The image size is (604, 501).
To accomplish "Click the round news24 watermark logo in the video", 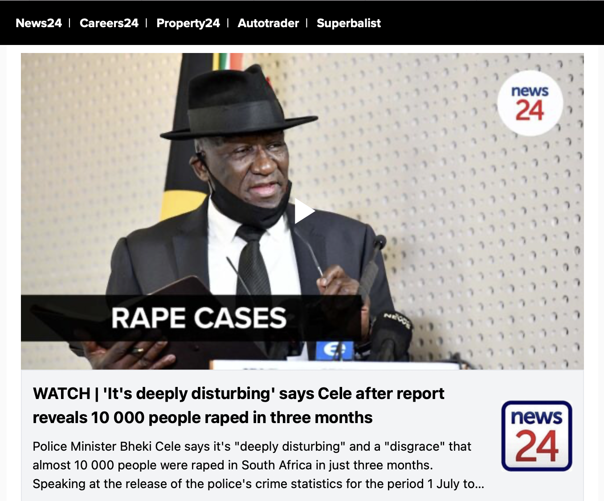I will point(530,104).
